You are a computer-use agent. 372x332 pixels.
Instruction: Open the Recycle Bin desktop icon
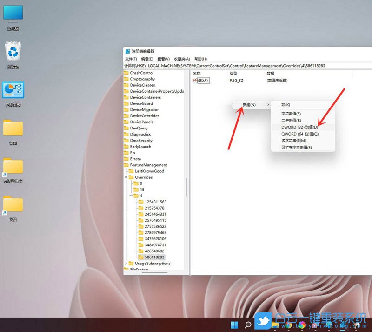coord(13,52)
